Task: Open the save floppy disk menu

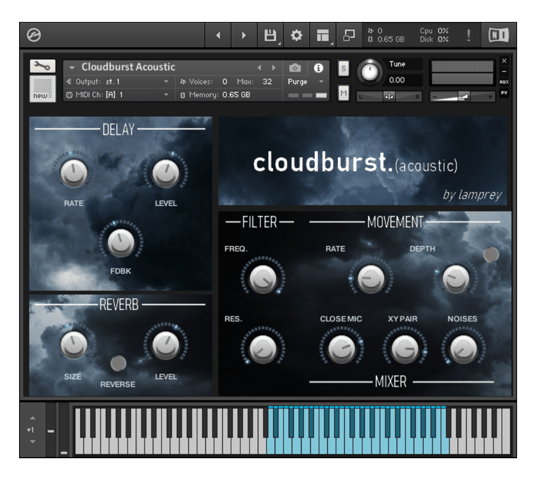Action: click(x=270, y=35)
